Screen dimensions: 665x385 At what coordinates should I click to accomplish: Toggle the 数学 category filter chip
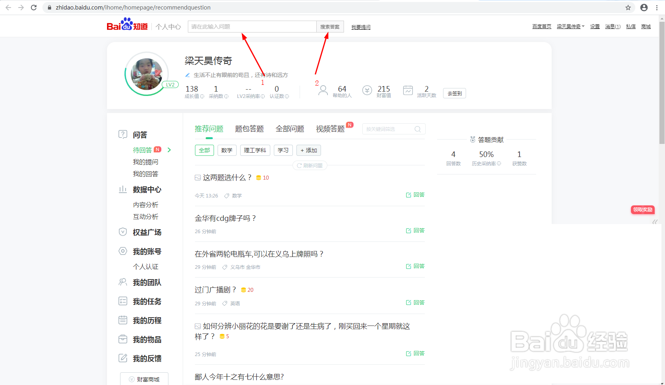pos(227,150)
